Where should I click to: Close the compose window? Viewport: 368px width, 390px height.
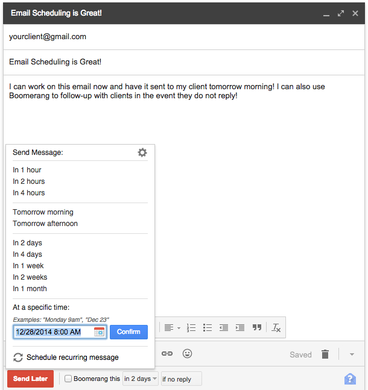click(x=355, y=13)
